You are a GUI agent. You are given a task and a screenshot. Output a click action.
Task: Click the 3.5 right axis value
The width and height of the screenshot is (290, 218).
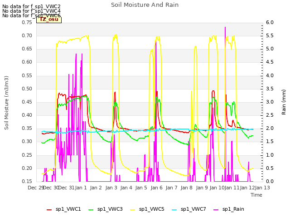click(270, 89)
